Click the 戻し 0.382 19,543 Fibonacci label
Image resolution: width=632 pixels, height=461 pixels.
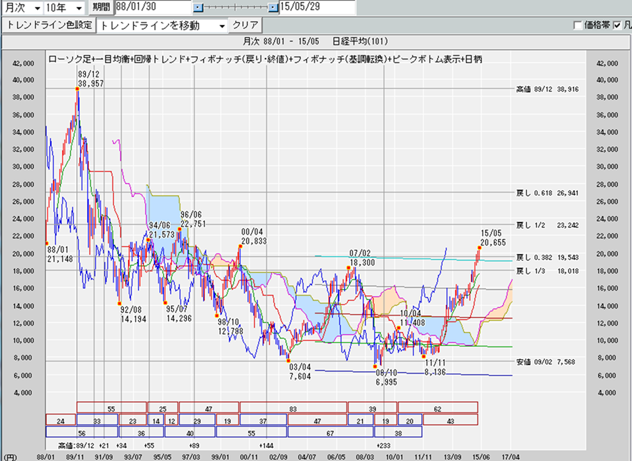pyautogui.click(x=548, y=257)
